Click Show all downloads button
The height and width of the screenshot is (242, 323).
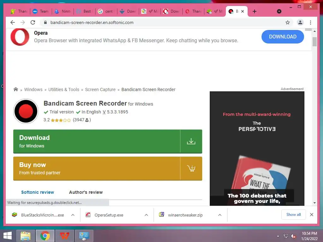pyautogui.click(x=294, y=215)
